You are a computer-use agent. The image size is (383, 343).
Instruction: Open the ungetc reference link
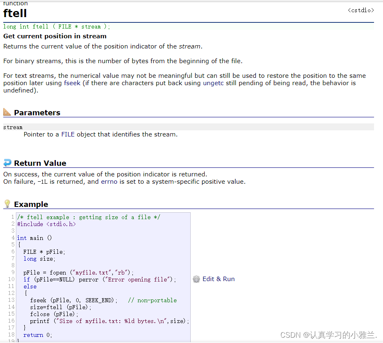pos(214,83)
